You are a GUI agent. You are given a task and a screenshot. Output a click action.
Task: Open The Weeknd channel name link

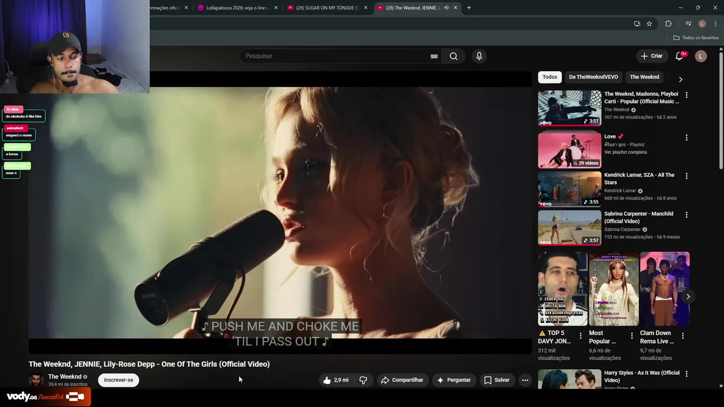click(x=64, y=376)
